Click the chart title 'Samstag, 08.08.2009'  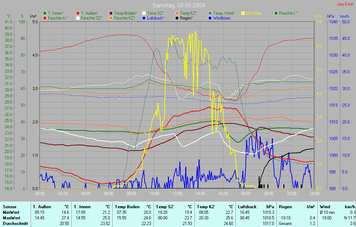[179, 5]
